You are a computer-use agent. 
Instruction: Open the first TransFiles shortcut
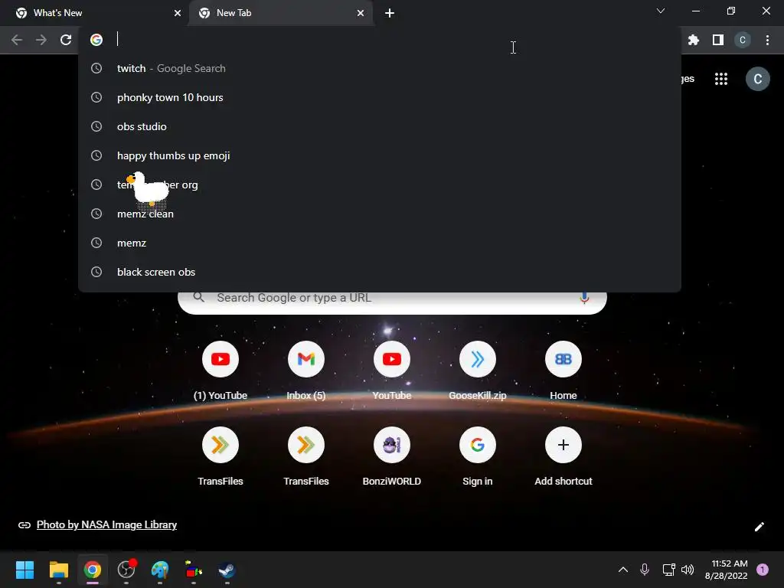tap(220, 456)
